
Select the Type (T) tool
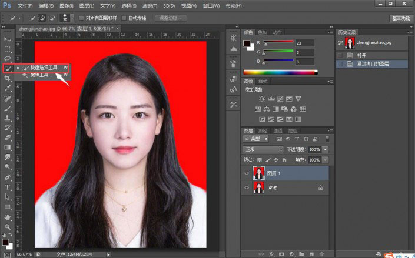point(8,187)
